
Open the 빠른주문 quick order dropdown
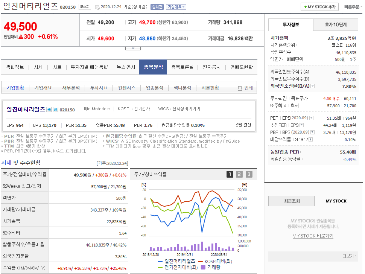tap(353, 7)
